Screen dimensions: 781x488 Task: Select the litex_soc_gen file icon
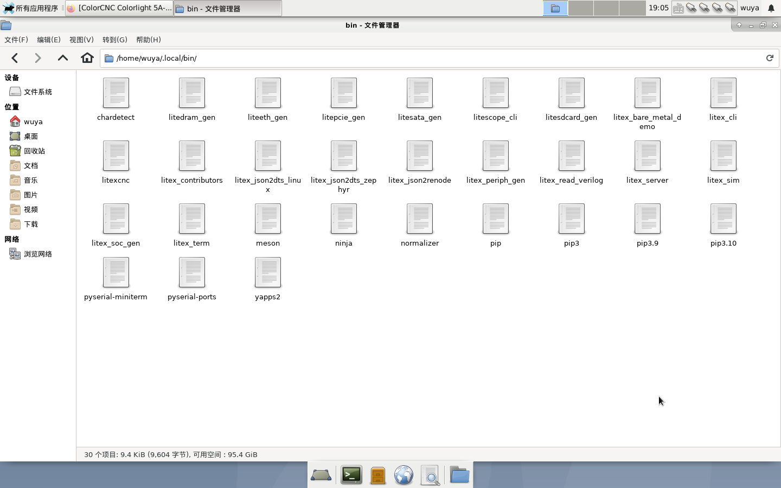click(116, 219)
